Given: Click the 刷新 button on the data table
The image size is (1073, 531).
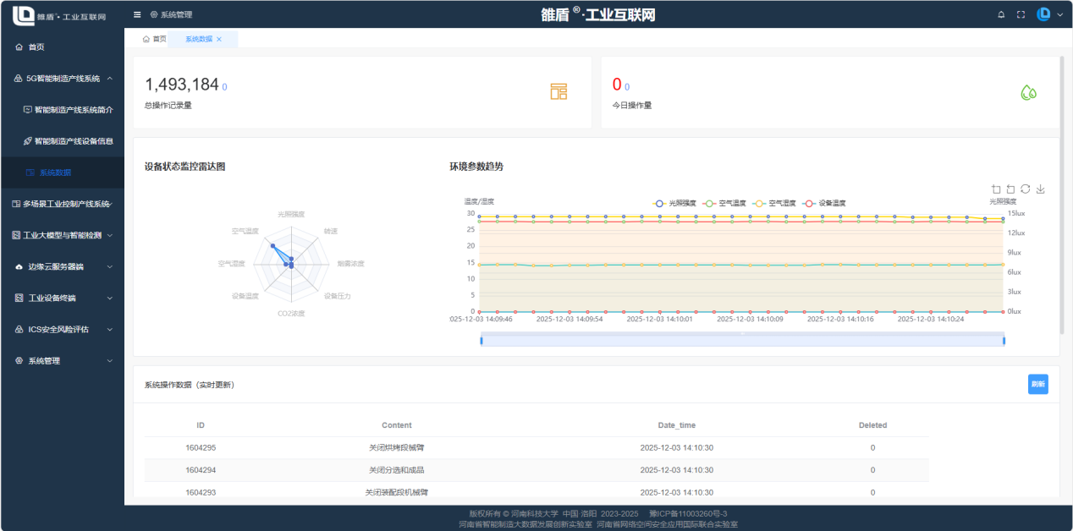Looking at the screenshot, I should (1037, 383).
